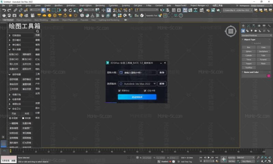Activate the Select and Rotate tool

(x=70, y=10)
